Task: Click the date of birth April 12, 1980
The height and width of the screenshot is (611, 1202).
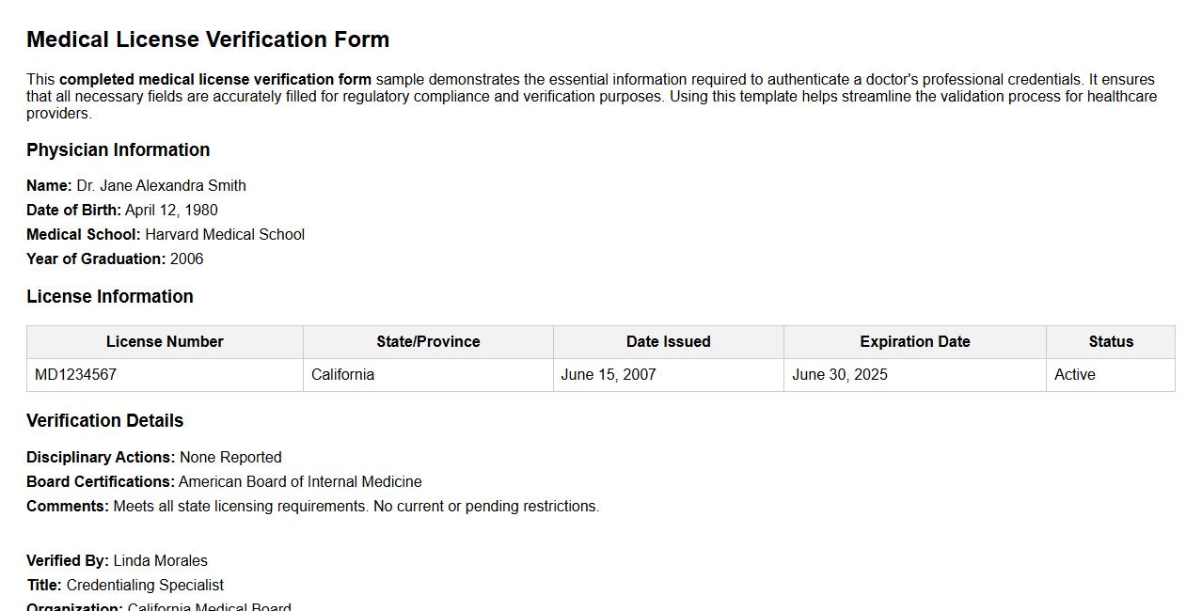Action: pos(171,211)
